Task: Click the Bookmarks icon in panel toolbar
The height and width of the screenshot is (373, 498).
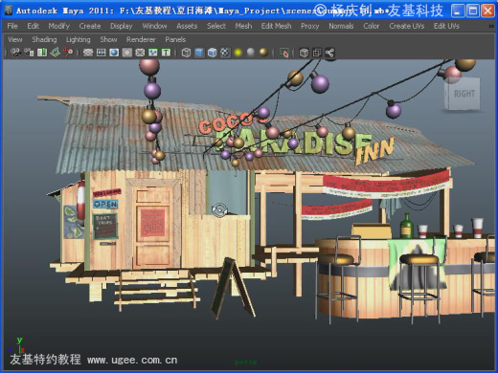Action: [42, 53]
